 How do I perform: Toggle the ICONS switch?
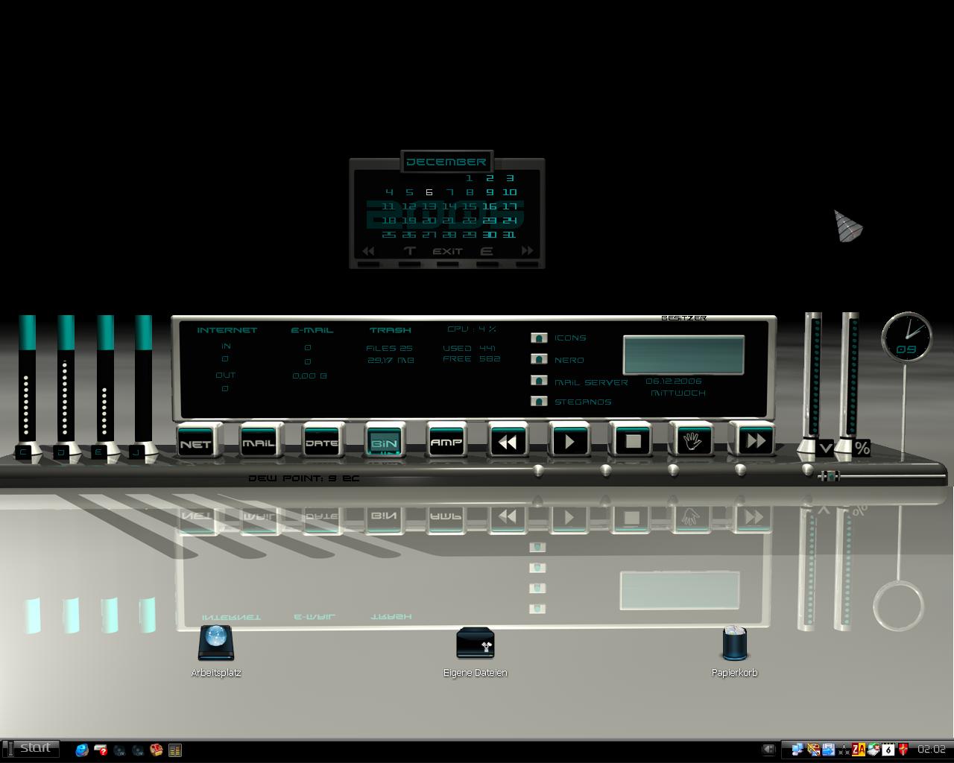pos(539,338)
